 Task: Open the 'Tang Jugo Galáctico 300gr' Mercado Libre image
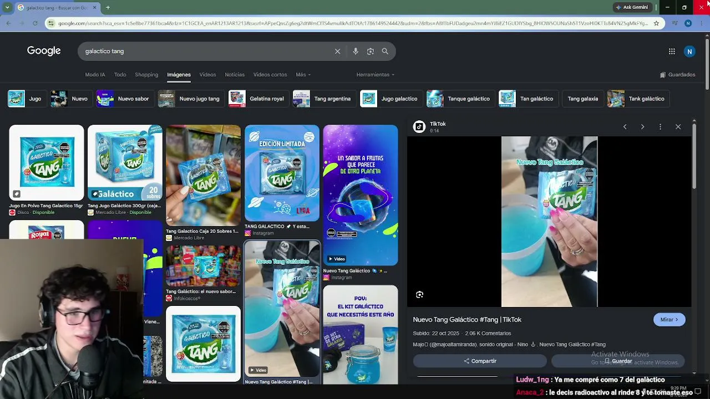pyautogui.click(x=125, y=162)
